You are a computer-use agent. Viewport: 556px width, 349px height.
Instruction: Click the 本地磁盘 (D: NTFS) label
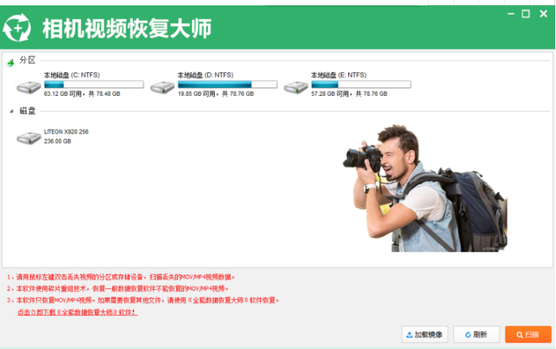point(206,75)
